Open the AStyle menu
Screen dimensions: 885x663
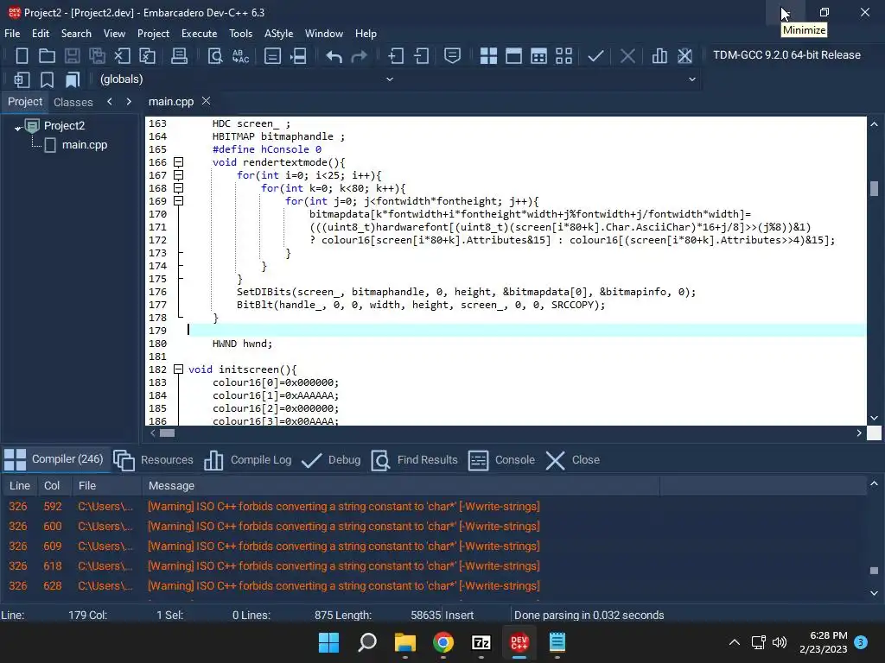coord(279,34)
